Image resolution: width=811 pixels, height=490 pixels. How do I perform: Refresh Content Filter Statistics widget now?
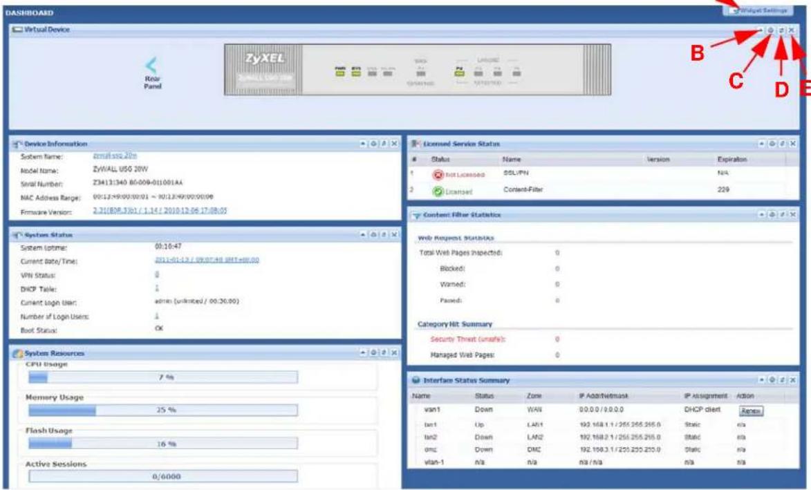tap(782, 214)
